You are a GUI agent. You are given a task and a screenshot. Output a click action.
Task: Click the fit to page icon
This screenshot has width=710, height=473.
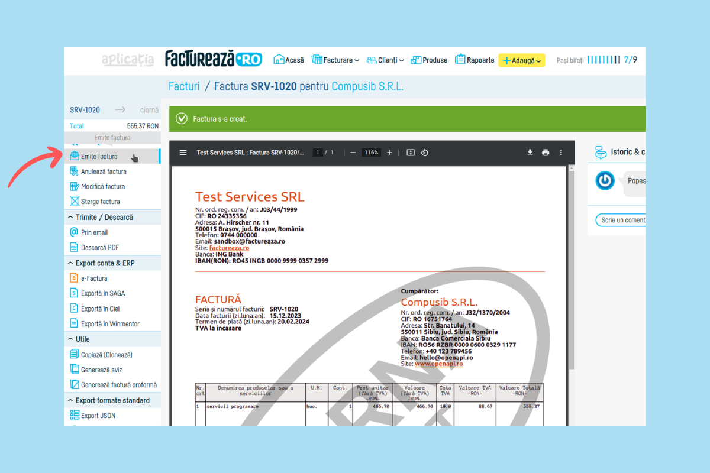coord(411,153)
